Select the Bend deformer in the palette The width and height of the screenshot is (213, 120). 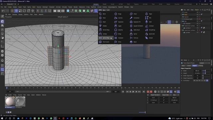coord(103,14)
